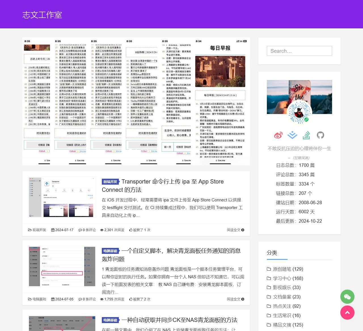This screenshot has width=363, height=331.
Task: Open 影视娱乐 (33) category
Action: click(287, 287)
